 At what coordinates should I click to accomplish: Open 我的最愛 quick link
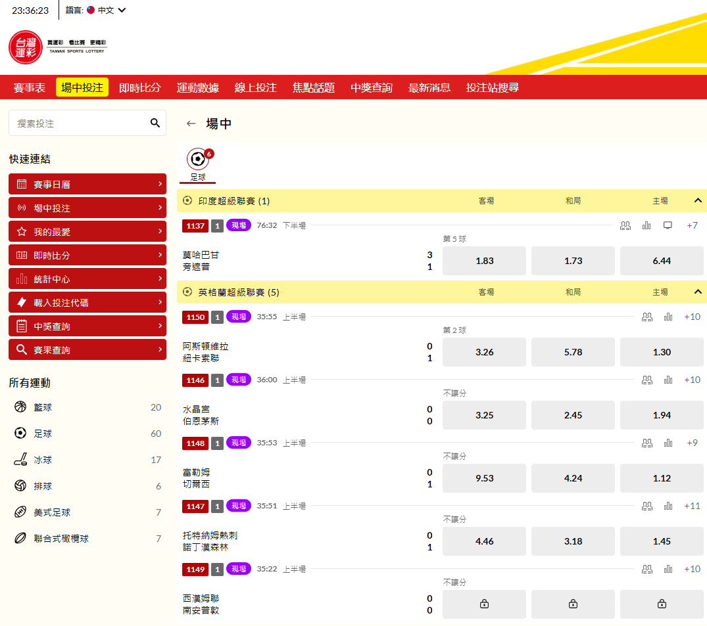click(87, 231)
